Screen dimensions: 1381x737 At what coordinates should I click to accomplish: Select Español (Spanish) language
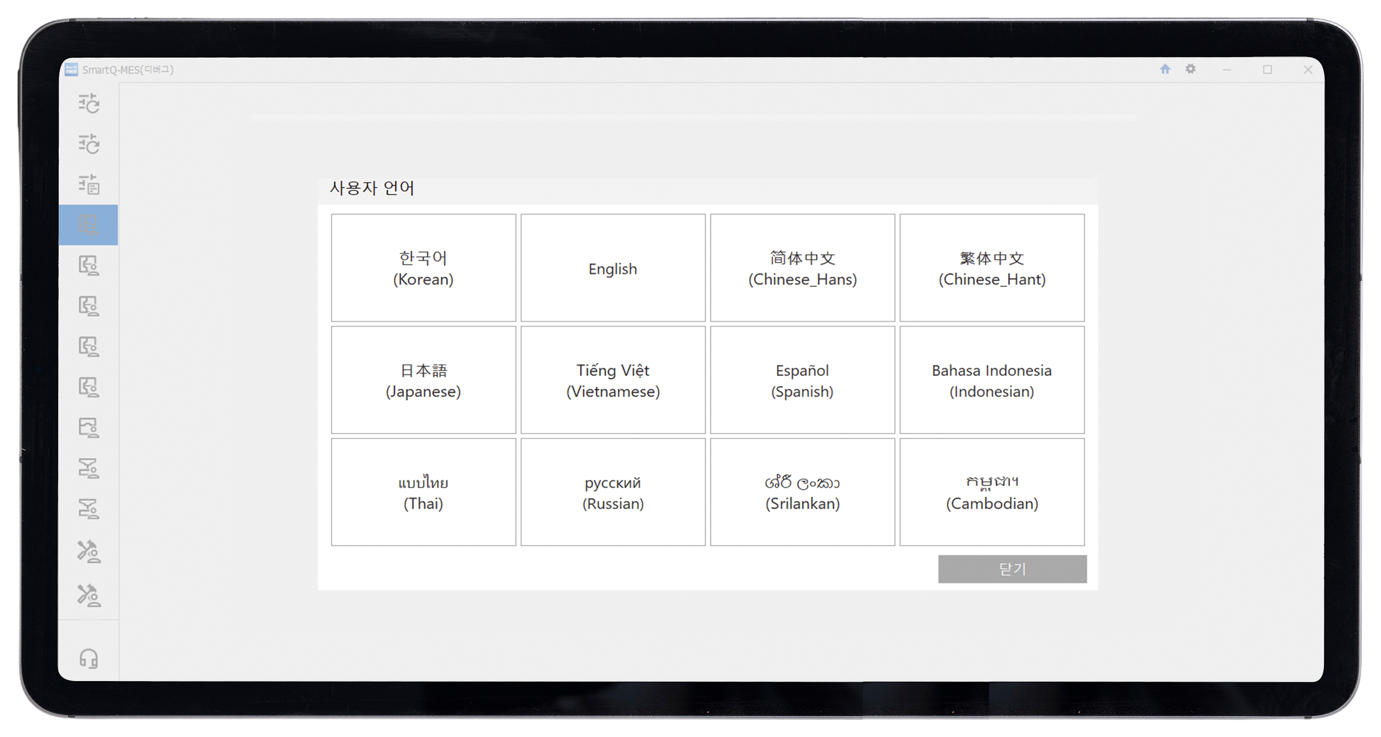click(x=802, y=380)
